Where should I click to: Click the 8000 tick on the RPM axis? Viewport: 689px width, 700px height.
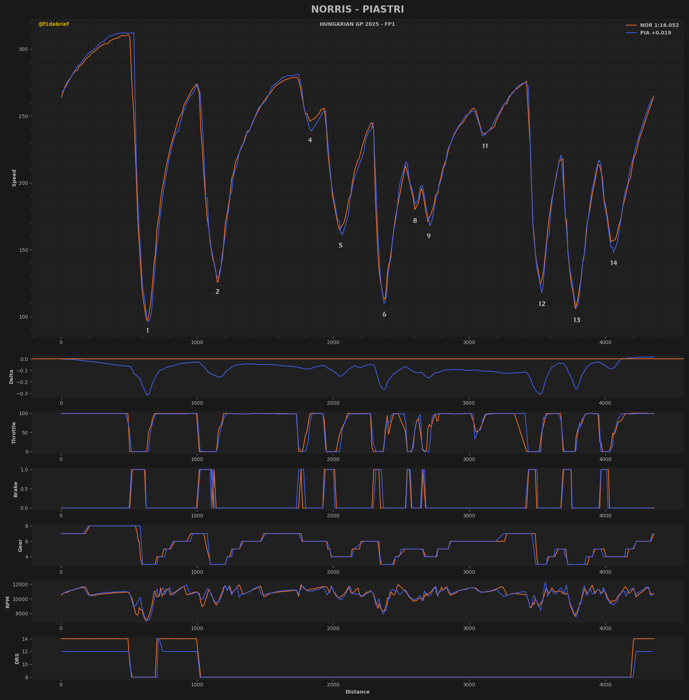point(23,614)
